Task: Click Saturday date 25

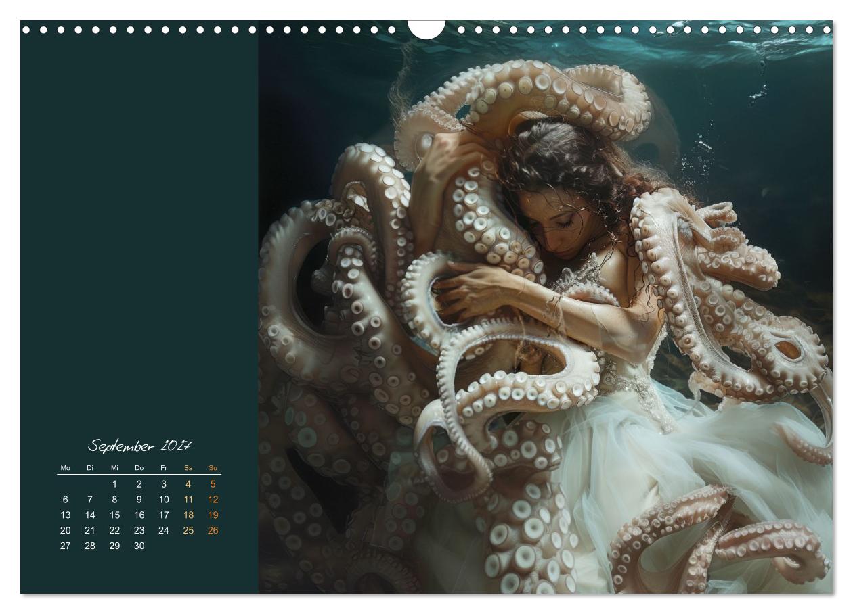Action: [188, 531]
